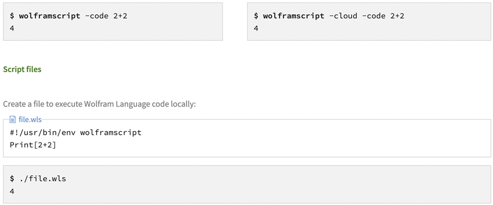The height and width of the screenshot is (205, 493).
Task: Click the Script files section heading
Action: pos(22,69)
